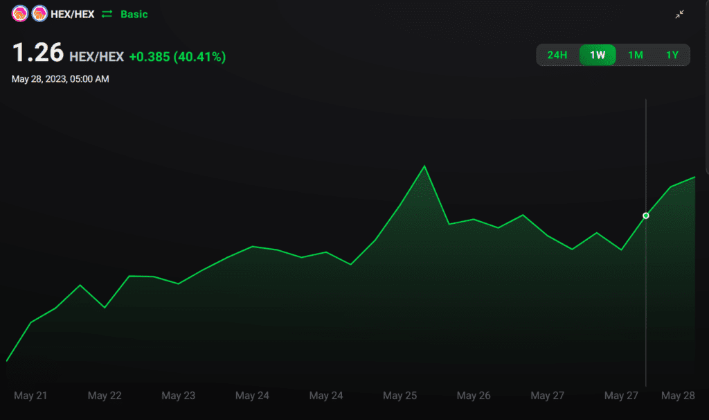Image resolution: width=709 pixels, height=420 pixels.
Task: Click the May 26 axis label
Action: tap(474, 396)
